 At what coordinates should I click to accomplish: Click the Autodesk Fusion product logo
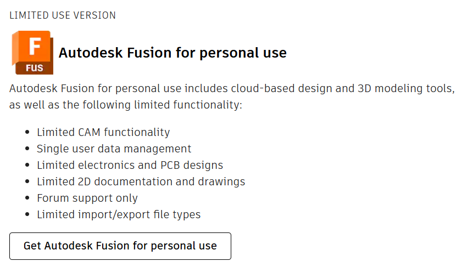tap(32, 53)
